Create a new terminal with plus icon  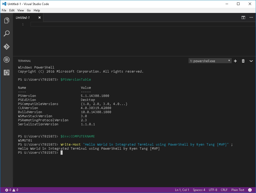tap(235, 61)
